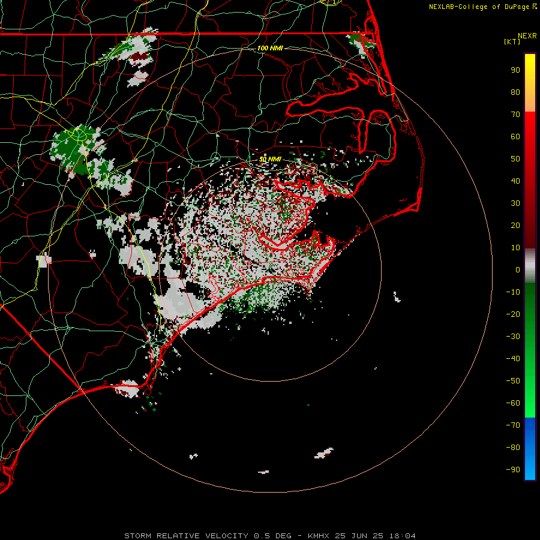This screenshot has height=540, width=540.
Task: Select the -90 value on the velocity scale
Action: pyautogui.click(x=513, y=470)
